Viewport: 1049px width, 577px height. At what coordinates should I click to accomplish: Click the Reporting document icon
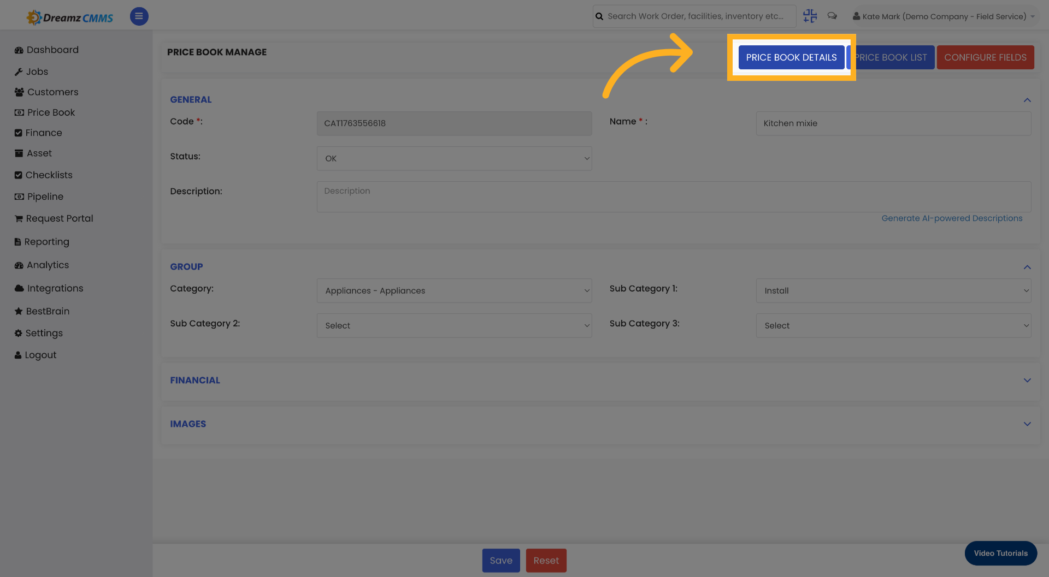pyautogui.click(x=18, y=242)
